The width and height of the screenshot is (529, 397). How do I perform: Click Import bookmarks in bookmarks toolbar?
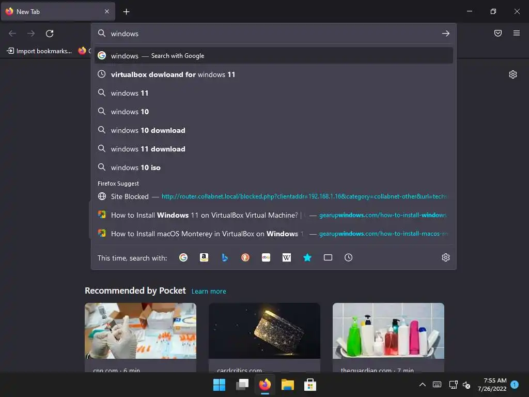pyautogui.click(x=39, y=51)
